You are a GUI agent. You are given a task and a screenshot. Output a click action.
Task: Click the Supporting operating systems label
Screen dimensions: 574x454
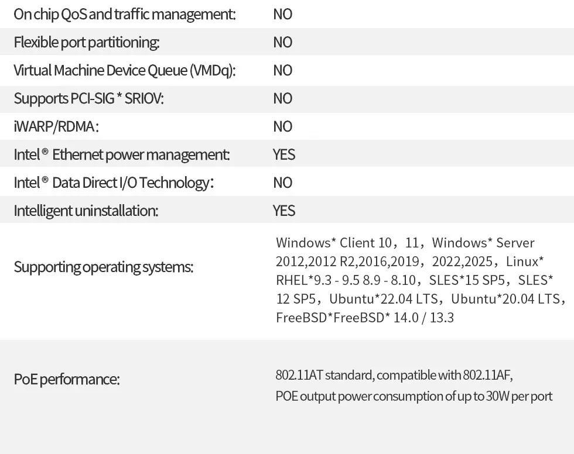(x=104, y=267)
